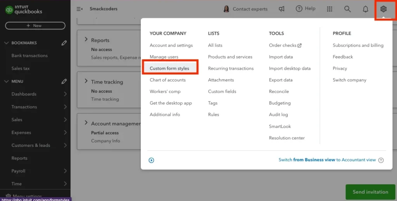The image size is (397, 201).
Task: Choose Import data tool
Action: point(281,57)
